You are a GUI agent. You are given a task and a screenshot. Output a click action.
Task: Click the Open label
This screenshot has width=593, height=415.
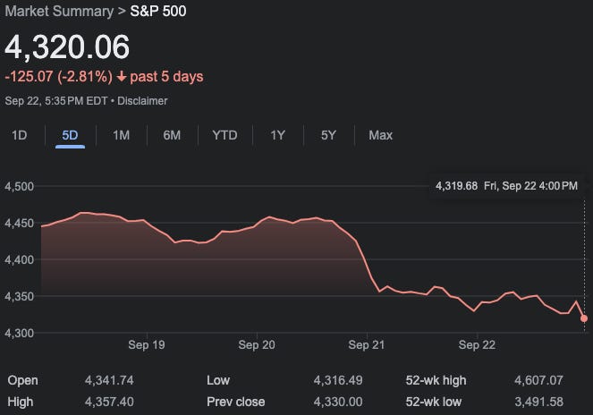[x=22, y=380]
